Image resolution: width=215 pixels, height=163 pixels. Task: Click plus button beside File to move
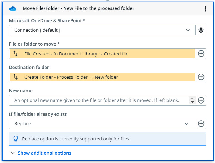coord(201,54)
